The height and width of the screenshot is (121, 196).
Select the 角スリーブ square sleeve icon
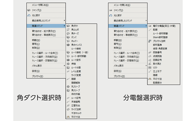pyautogui.click(x=68, y=90)
